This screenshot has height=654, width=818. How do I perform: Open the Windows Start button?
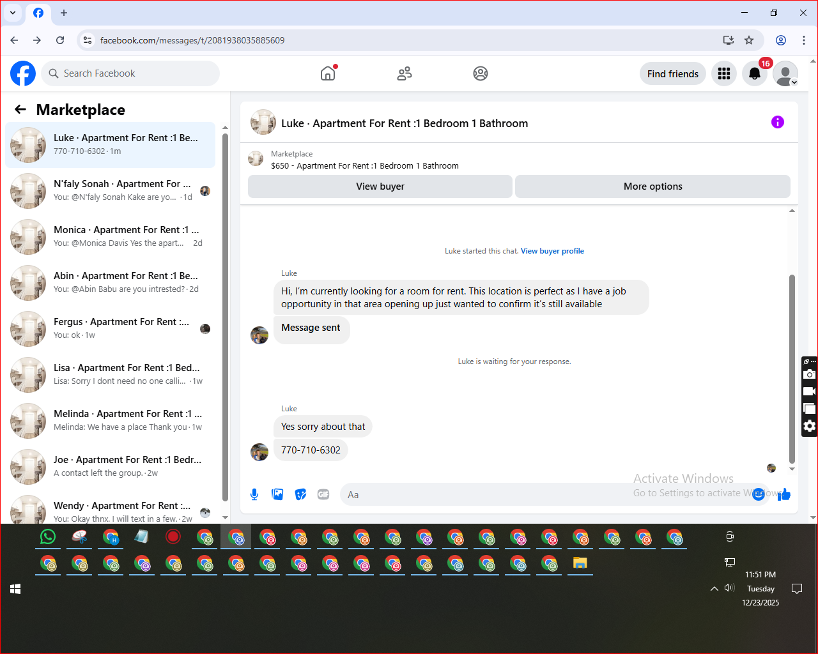coord(15,589)
